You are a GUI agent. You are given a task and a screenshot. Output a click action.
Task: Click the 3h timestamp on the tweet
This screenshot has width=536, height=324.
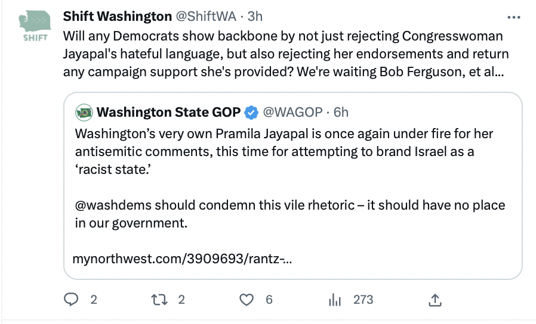255,16
